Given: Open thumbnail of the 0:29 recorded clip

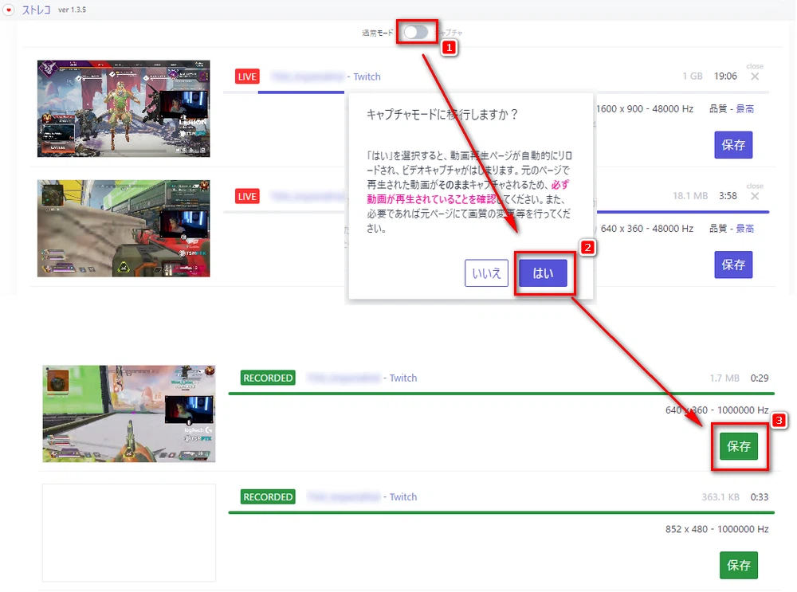Looking at the screenshot, I should coord(129,414).
